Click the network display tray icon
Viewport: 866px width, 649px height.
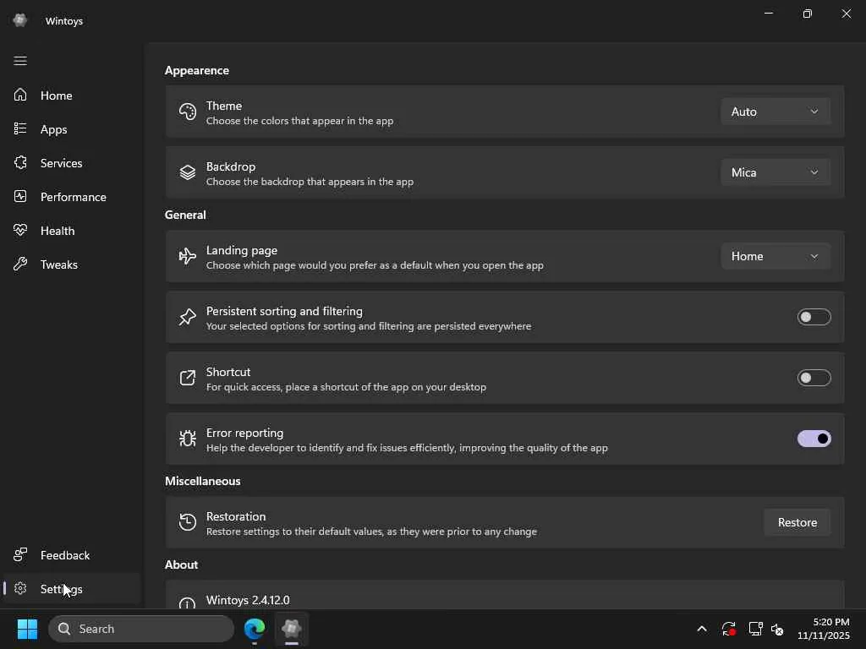coord(755,629)
